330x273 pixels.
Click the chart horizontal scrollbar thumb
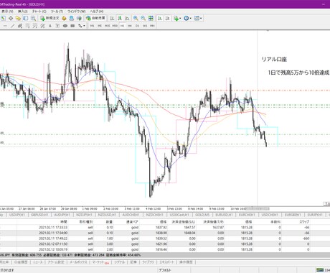pos(258,209)
